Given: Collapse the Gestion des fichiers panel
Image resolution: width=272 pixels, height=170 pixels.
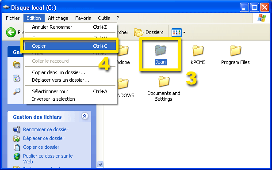Looking at the screenshot, I should click(84, 116).
